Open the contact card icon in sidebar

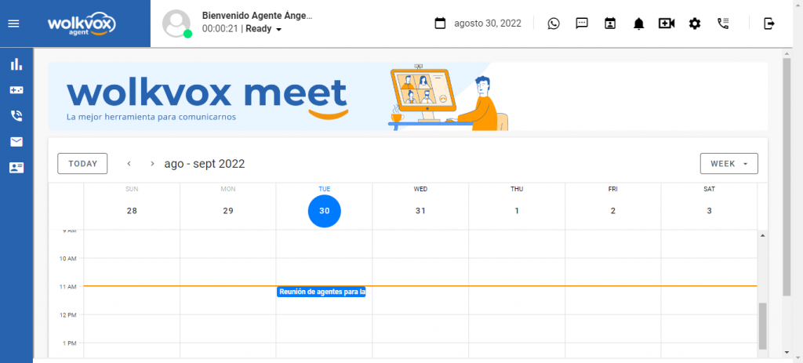tap(16, 168)
